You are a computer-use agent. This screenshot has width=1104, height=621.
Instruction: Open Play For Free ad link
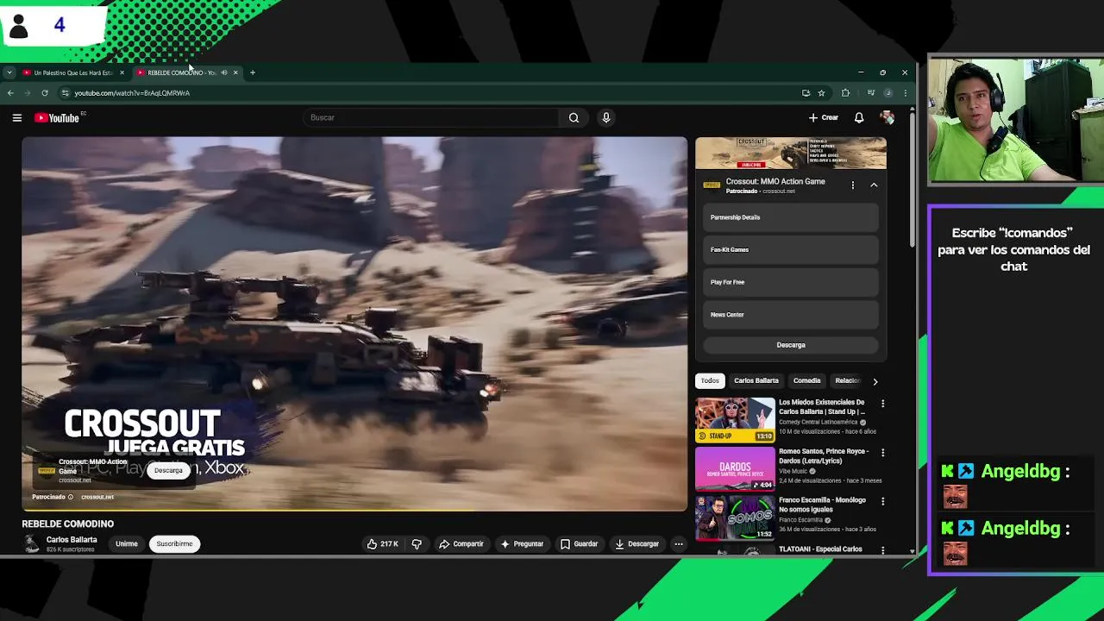point(791,282)
